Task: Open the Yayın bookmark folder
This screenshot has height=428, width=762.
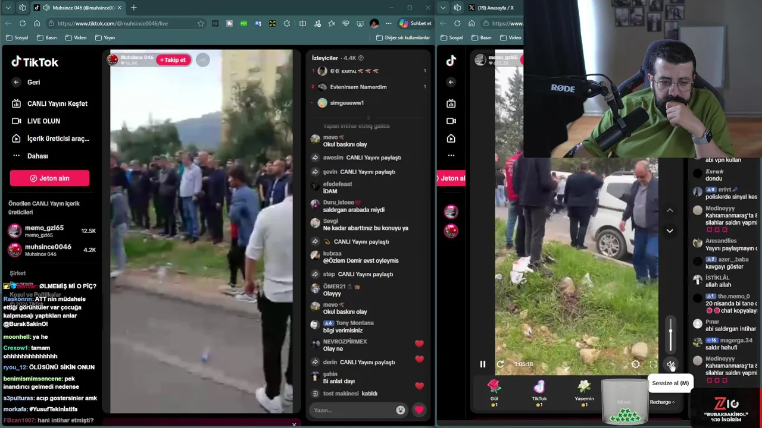Action: pyautogui.click(x=105, y=37)
